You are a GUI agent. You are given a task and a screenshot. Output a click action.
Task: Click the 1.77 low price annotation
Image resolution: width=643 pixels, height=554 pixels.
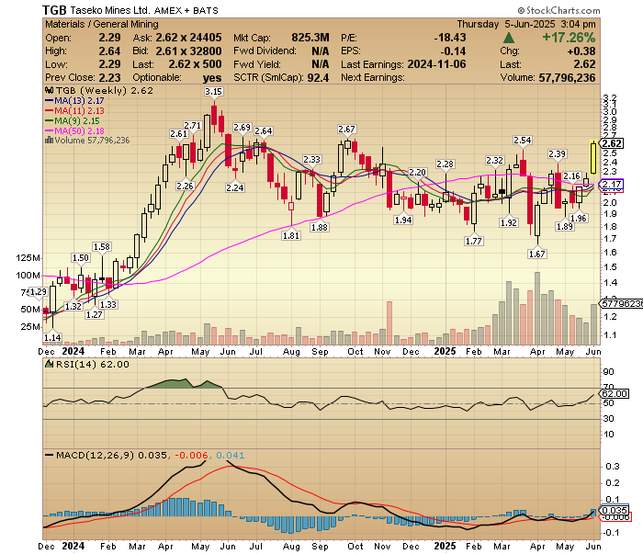473,241
